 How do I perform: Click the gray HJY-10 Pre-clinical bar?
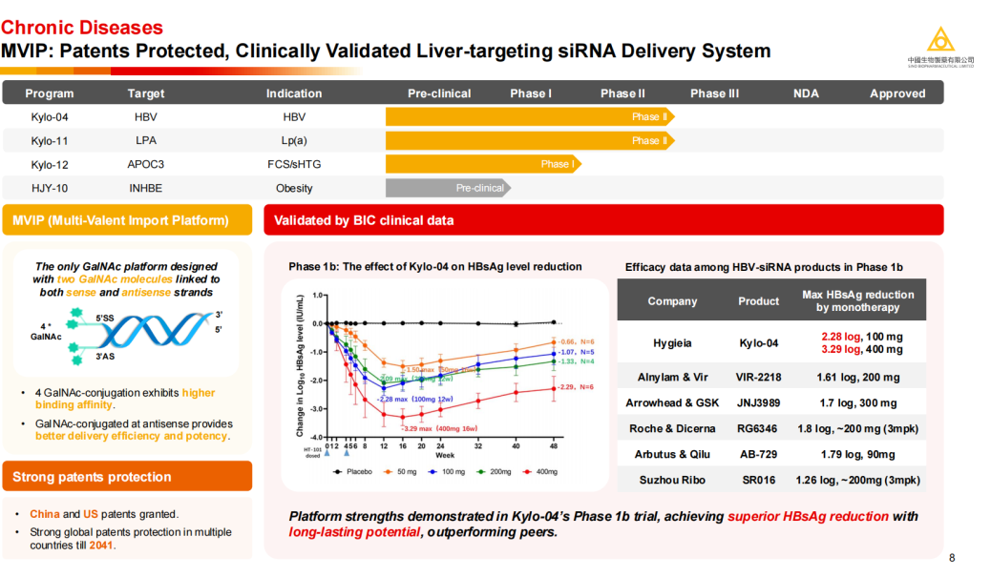(x=448, y=188)
